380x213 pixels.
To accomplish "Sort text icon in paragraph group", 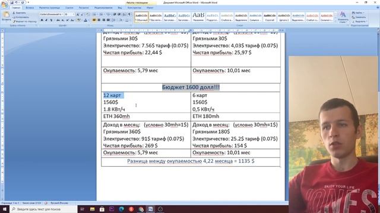I will click(x=124, y=14).
